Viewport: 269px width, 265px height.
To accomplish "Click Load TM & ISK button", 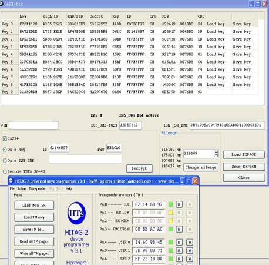I will click(x=34, y=206).
